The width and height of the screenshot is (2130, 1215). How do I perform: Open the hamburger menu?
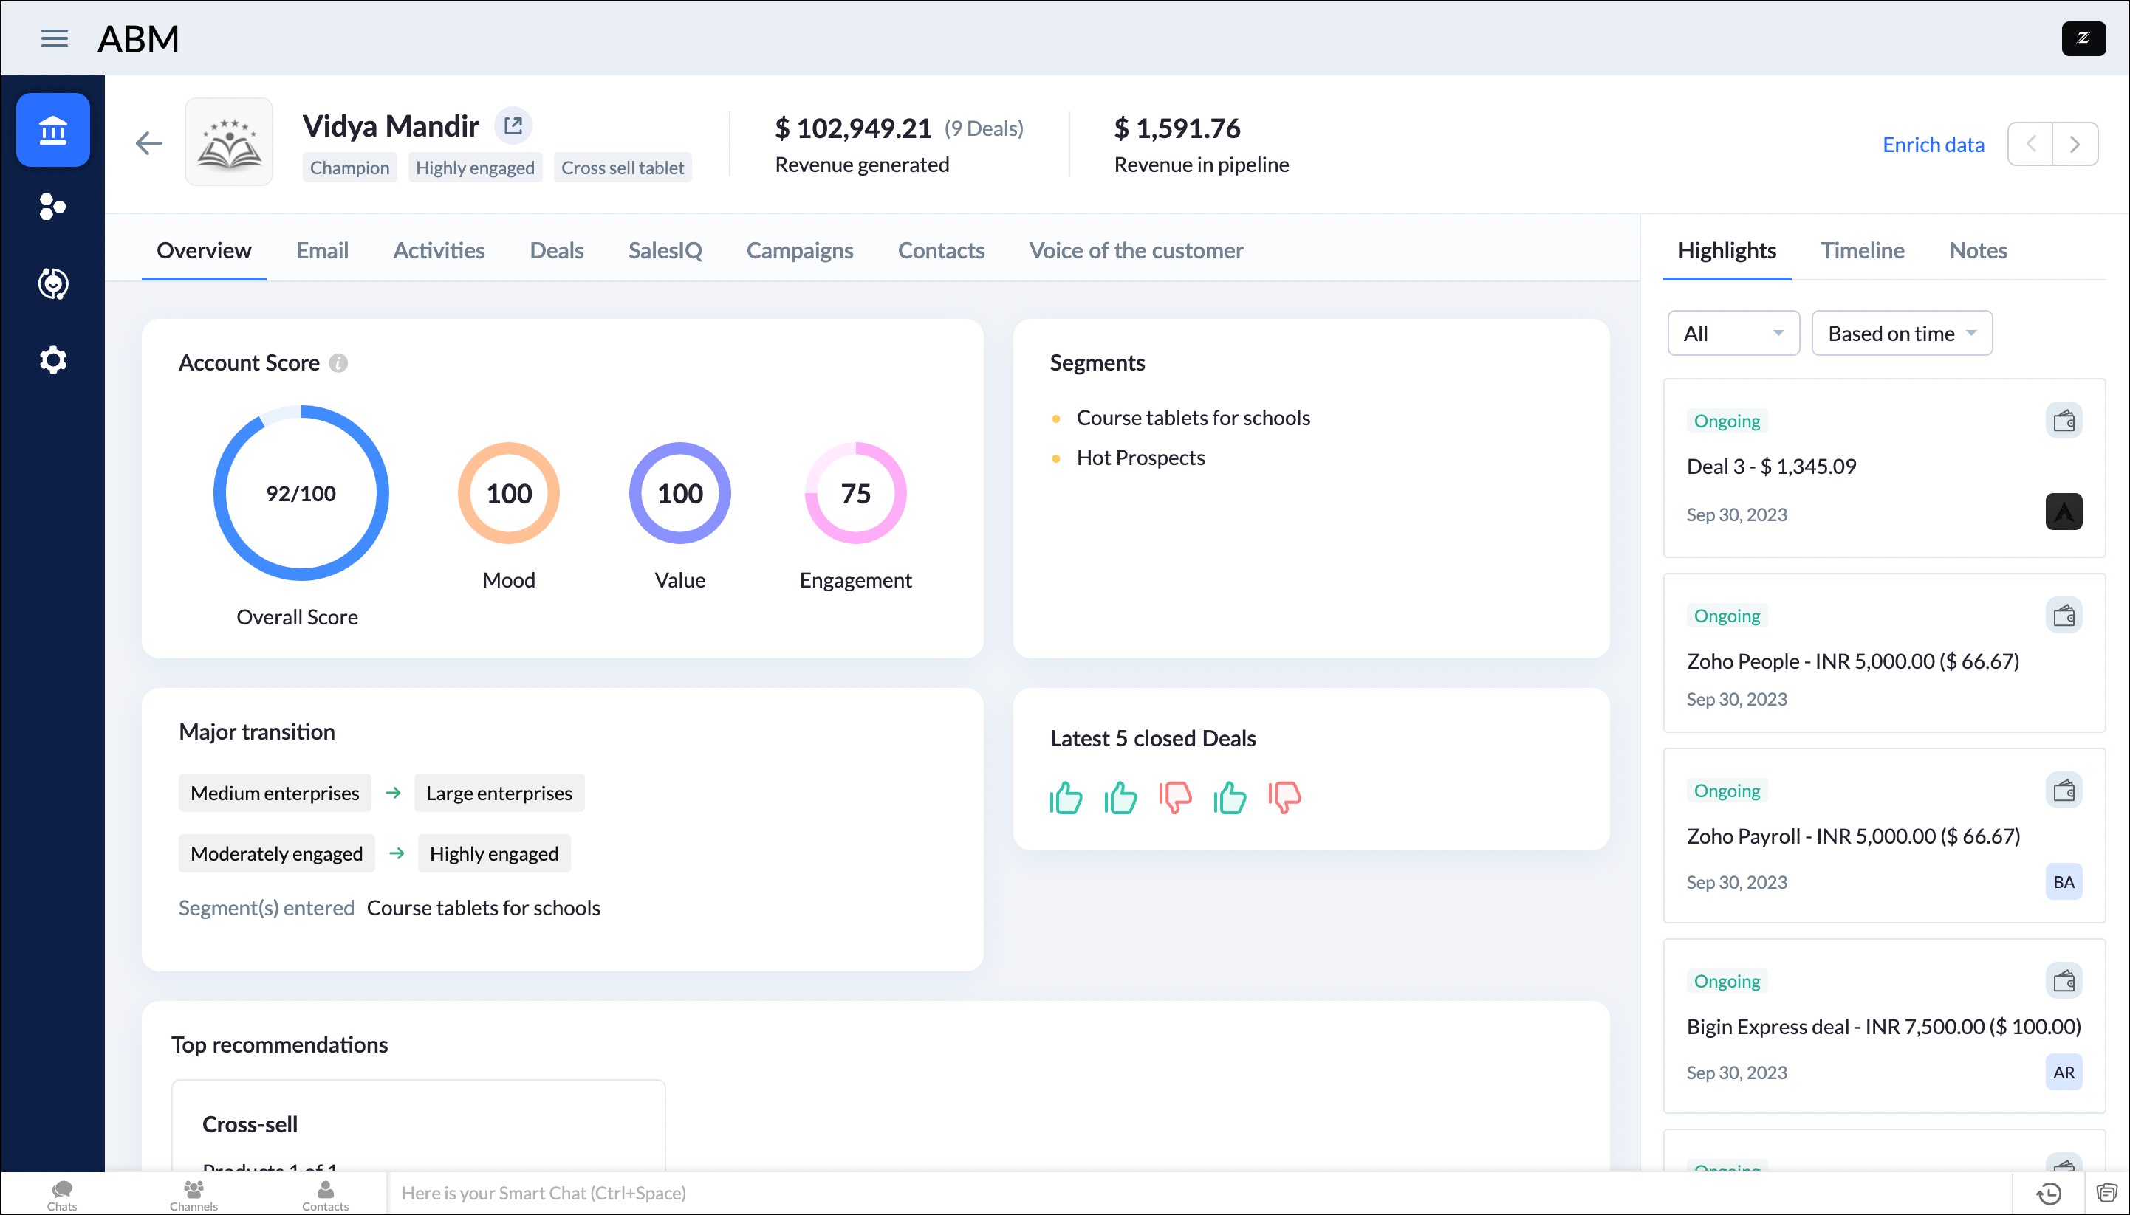[x=54, y=38]
